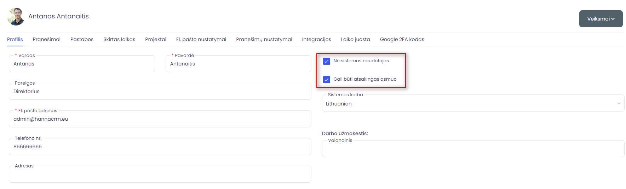Click the Darbo užmokestis heading text

tap(345, 133)
